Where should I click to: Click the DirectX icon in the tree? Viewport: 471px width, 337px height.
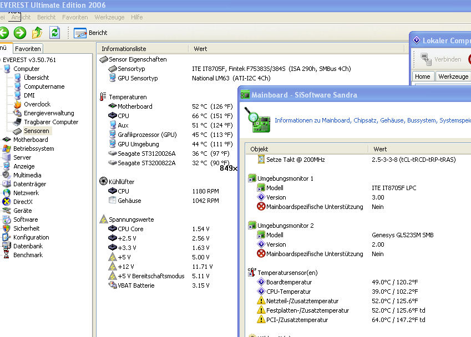7,202
